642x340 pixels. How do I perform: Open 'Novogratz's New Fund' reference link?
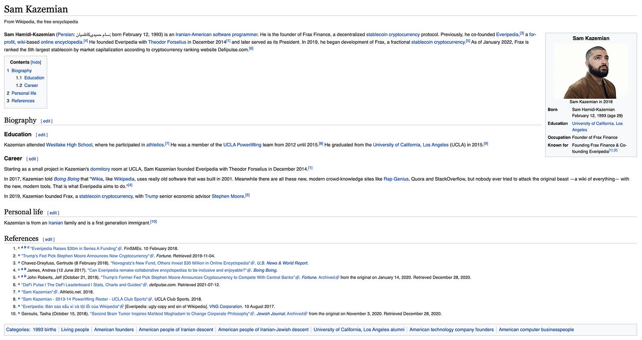(x=180, y=263)
